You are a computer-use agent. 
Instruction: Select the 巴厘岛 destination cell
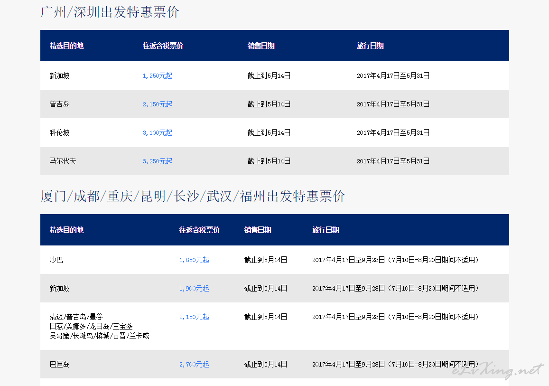[59, 364]
